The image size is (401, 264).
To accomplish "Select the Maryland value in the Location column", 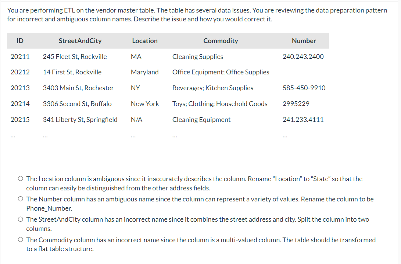I will pyautogui.click(x=145, y=72).
